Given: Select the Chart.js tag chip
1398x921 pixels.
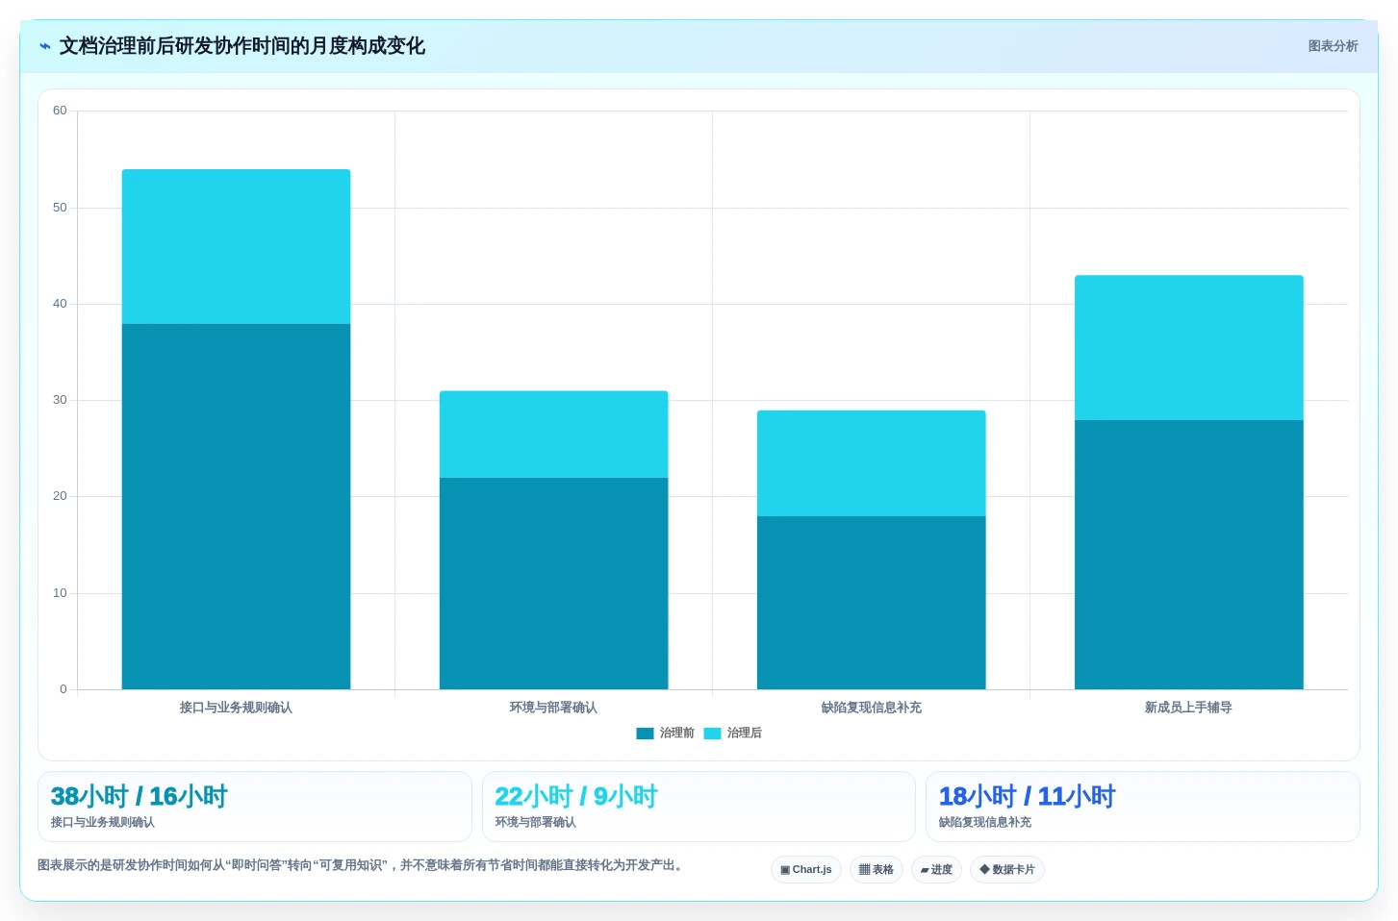Looking at the screenshot, I should click(806, 870).
